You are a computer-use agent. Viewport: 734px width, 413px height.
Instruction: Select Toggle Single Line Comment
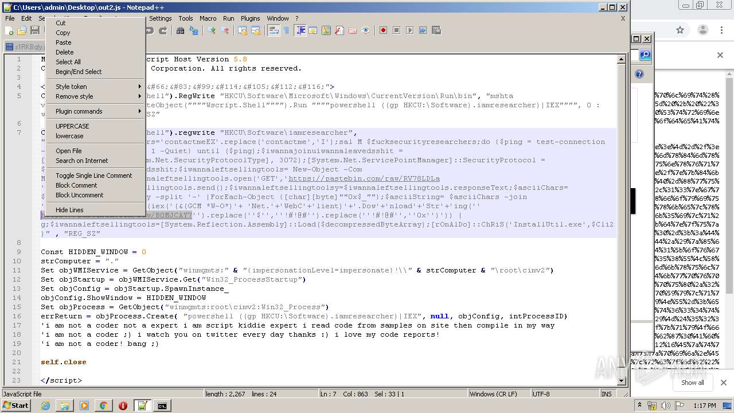95,176
